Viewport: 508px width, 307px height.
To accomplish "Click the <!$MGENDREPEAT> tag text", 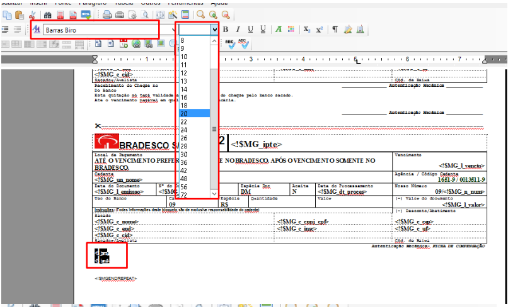I will tap(116, 279).
